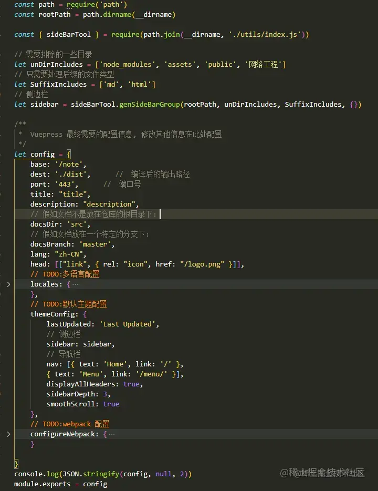Click the sidebarDepth value 3

[x=105, y=394]
